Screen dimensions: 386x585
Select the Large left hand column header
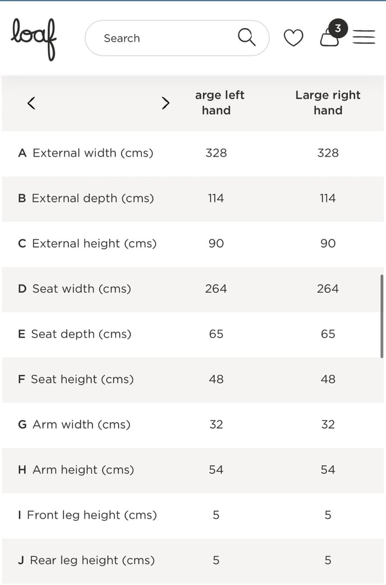220,103
